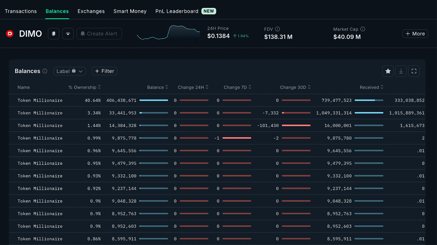
Task: Star the Balances table as favorite
Action: (388, 71)
